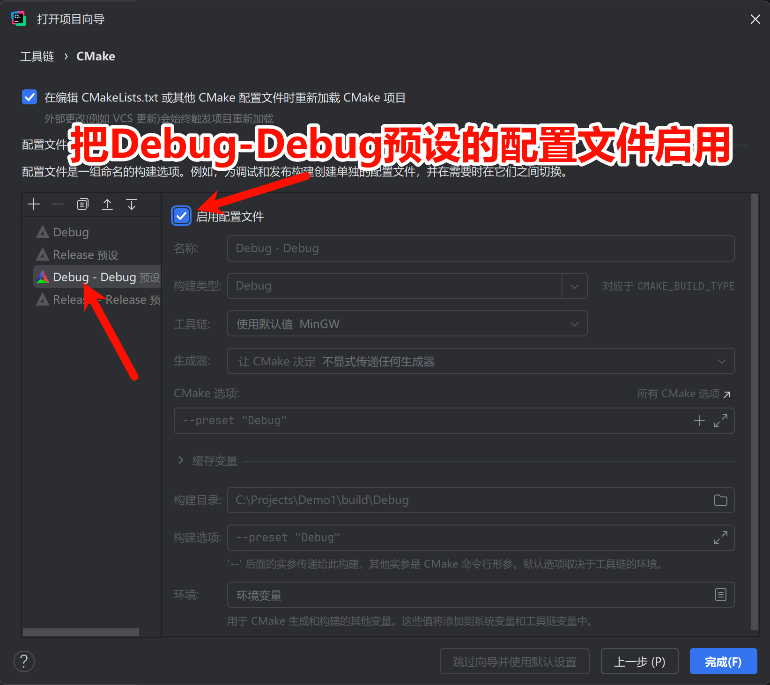Move profile down with arrow icon
Image resolution: width=770 pixels, height=685 pixels.
click(x=132, y=204)
